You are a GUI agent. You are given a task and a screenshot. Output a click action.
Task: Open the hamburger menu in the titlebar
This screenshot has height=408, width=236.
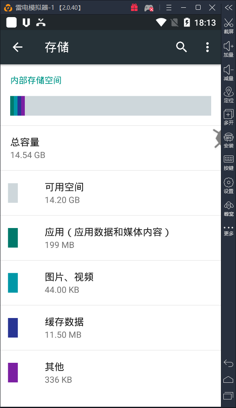(170, 7)
